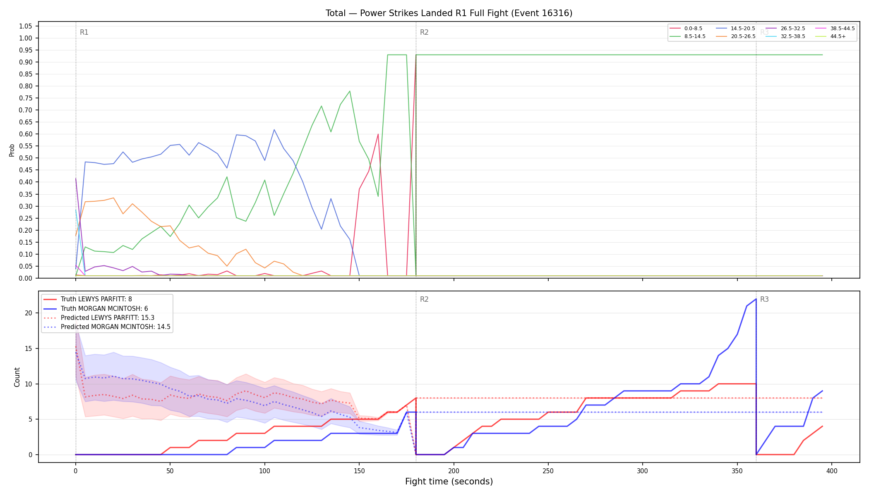Click the 'Prob' y-axis label

tap(12, 150)
